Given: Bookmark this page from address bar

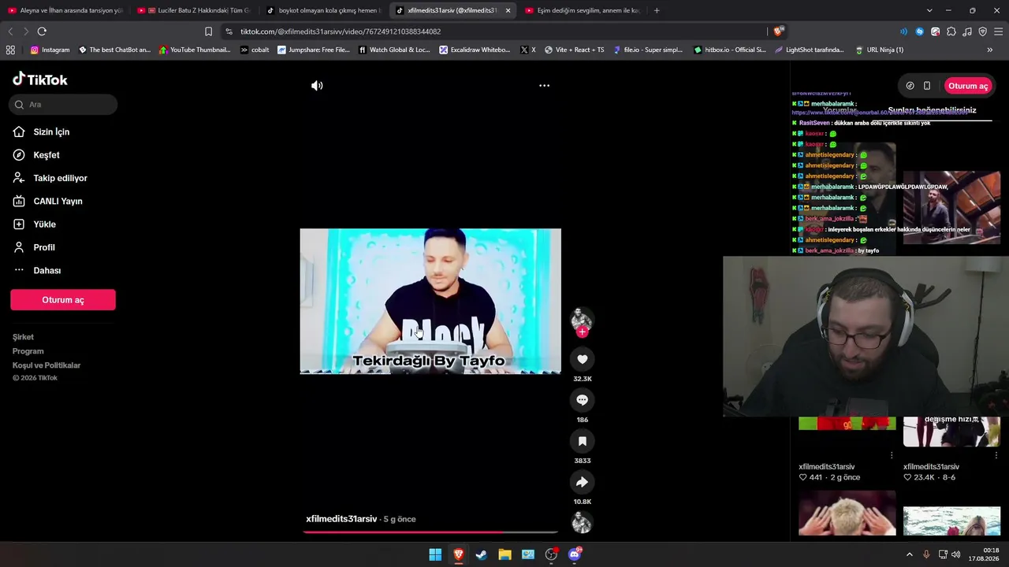Looking at the screenshot, I should [208, 31].
